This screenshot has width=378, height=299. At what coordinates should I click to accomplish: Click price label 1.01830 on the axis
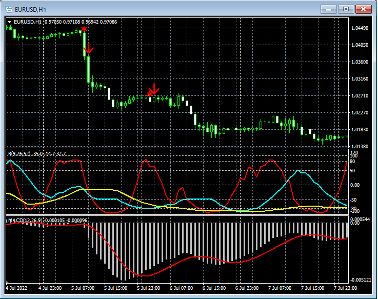[360, 129]
